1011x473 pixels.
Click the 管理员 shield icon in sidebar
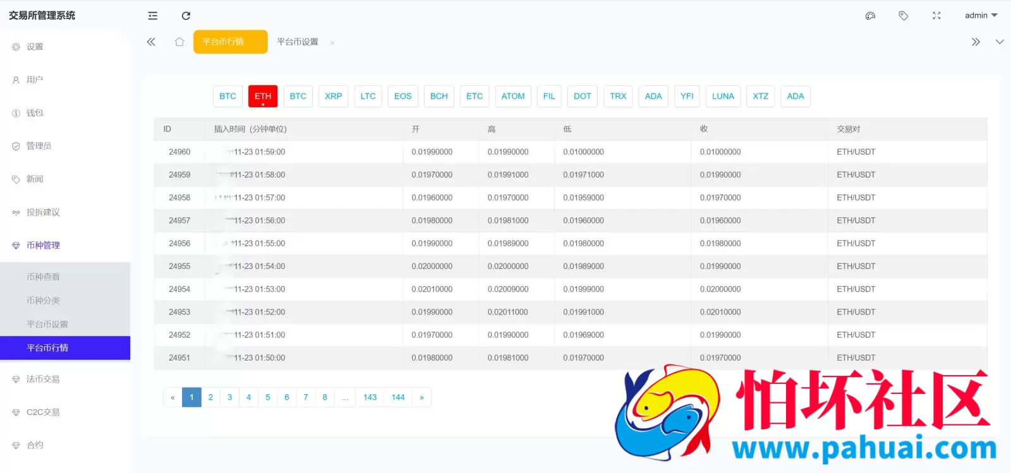coord(16,146)
